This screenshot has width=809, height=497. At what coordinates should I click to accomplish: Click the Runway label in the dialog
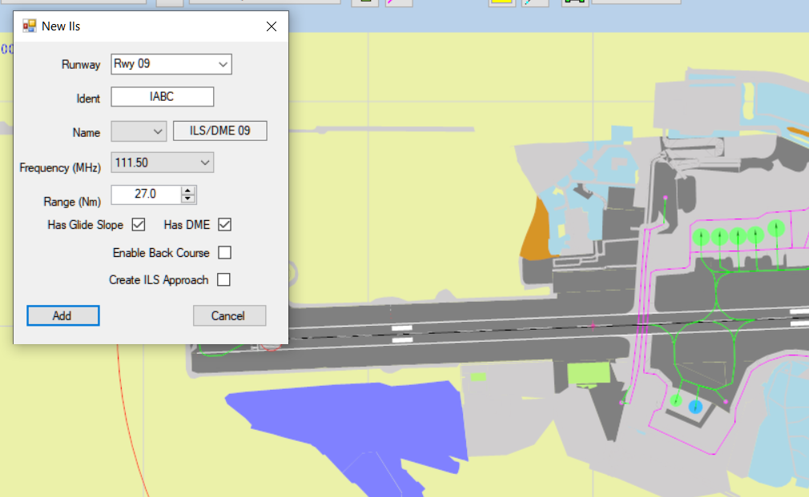point(81,65)
